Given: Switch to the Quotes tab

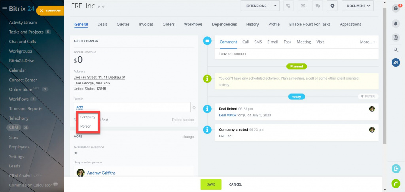Looking at the screenshot, I should pyautogui.click(x=123, y=24).
